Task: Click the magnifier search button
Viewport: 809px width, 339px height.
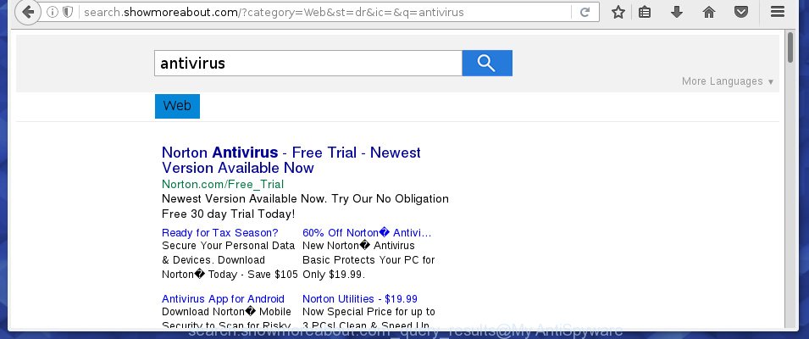Action: (x=487, y=63)
